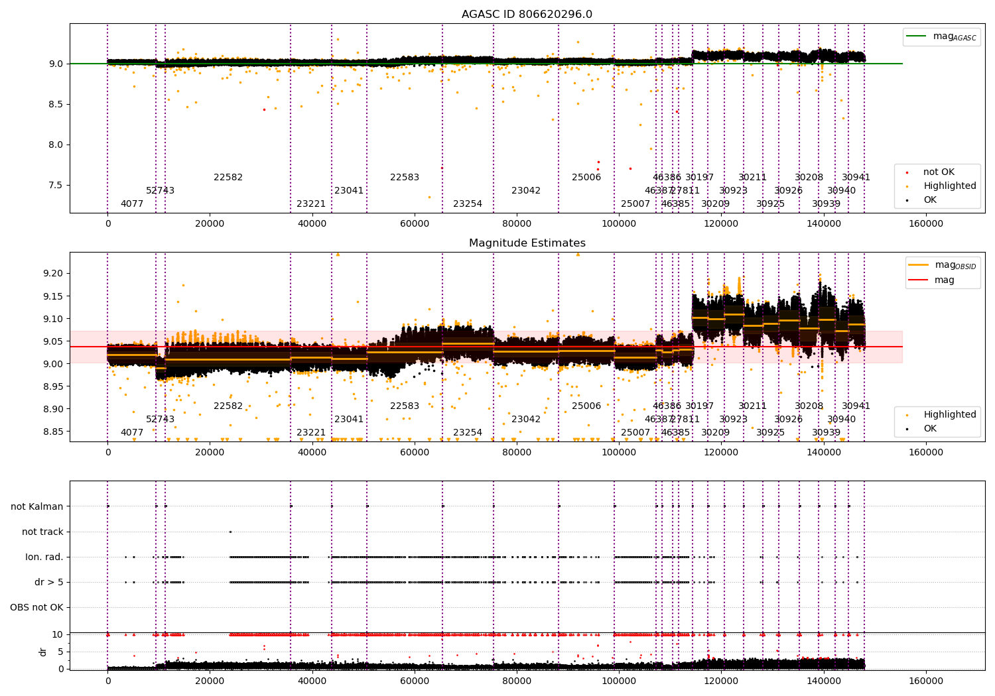
Task: Click the orange mag OBSID legend line sample
Action: [919, 265]
